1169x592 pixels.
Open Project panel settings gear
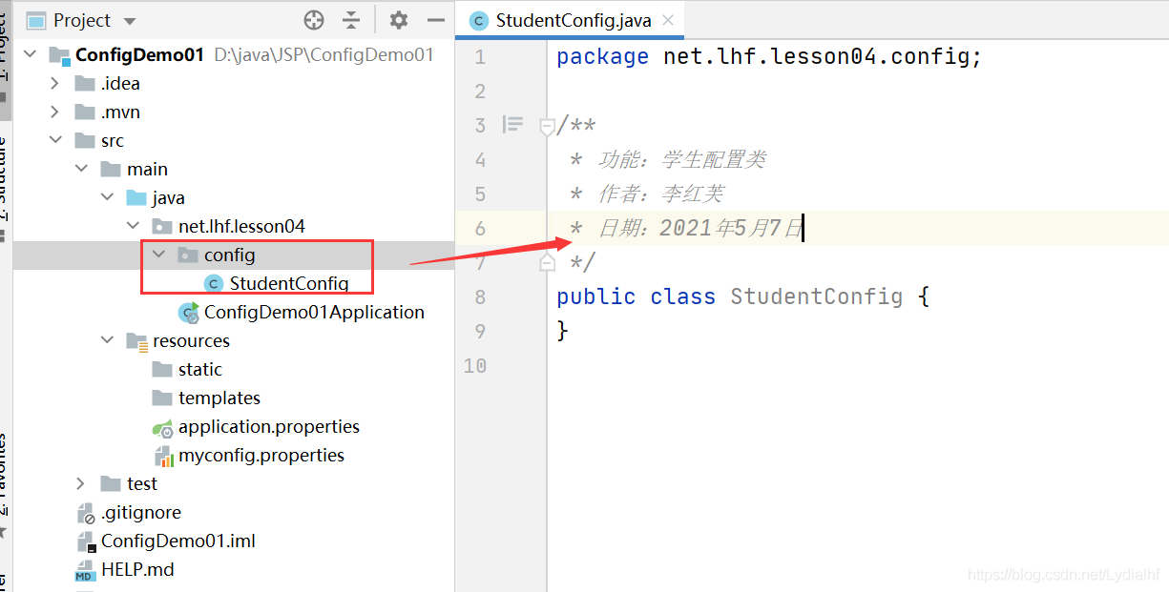coord(399,20)
